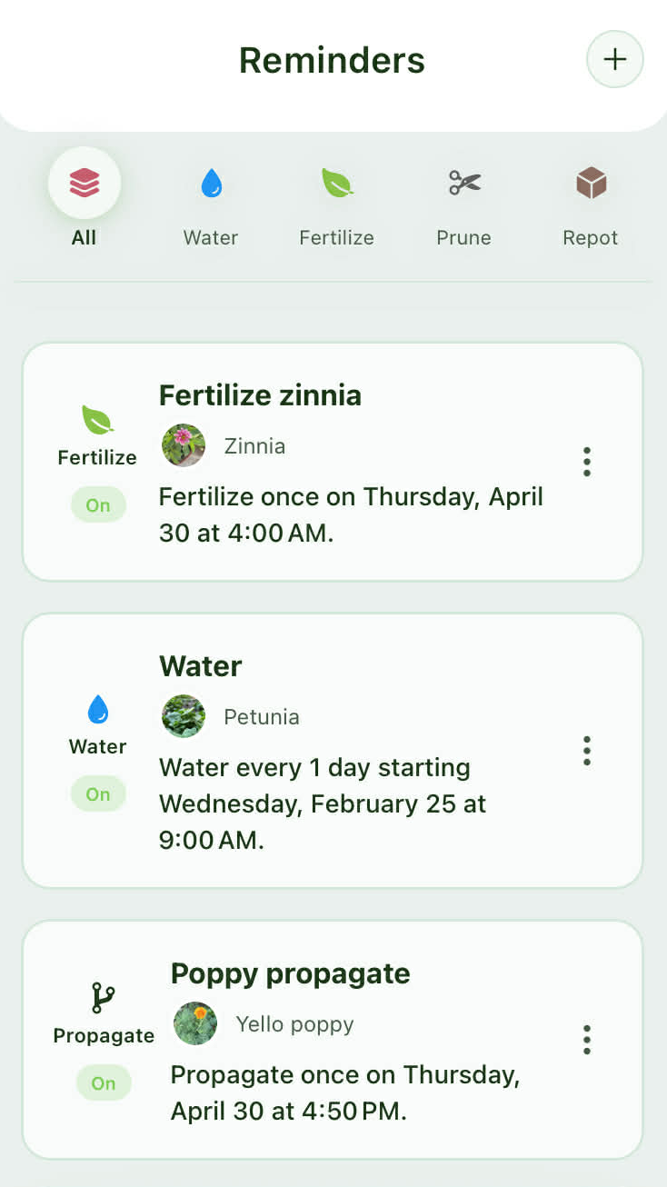Click the Yello poppy plant thumbnail

pos(195,1024)
